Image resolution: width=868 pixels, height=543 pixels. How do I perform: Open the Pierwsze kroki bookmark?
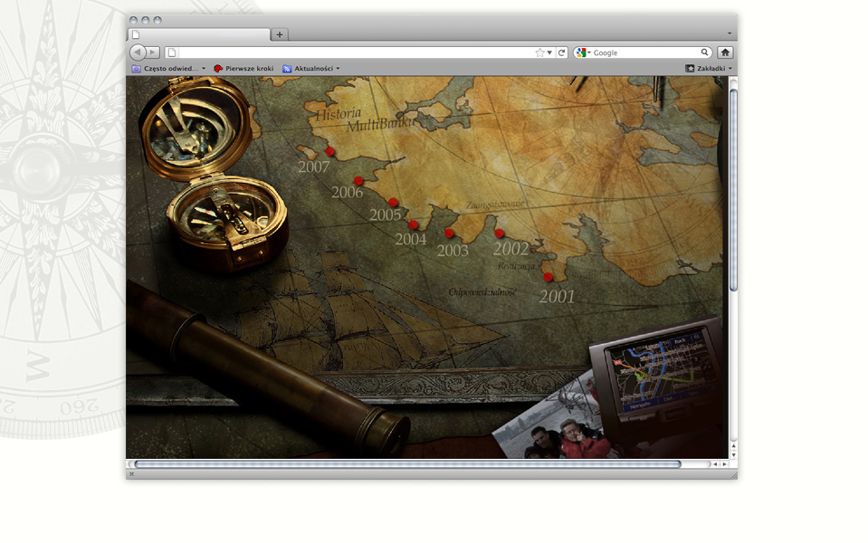243,69
